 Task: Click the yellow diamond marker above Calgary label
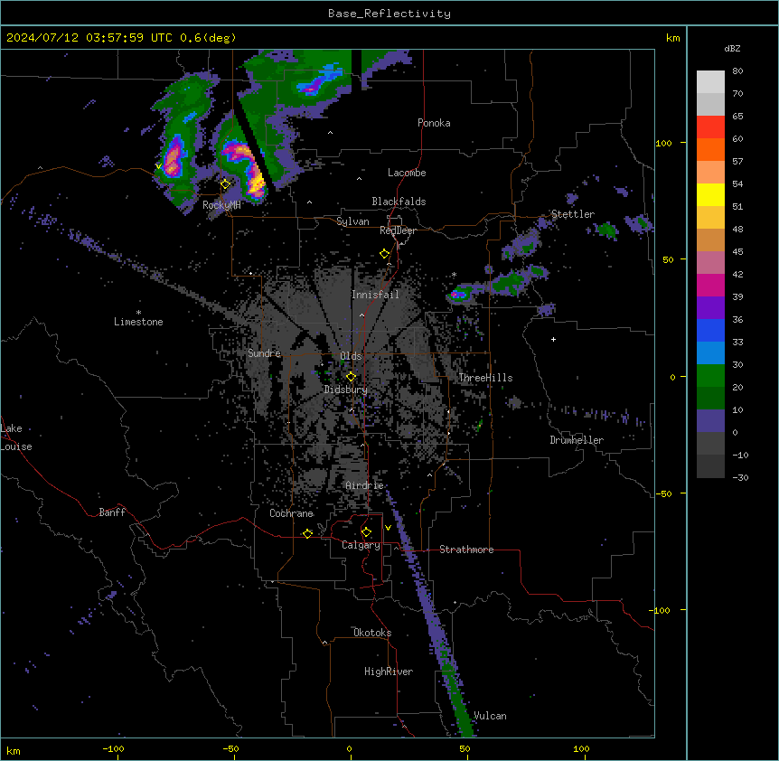coord(366,532)
